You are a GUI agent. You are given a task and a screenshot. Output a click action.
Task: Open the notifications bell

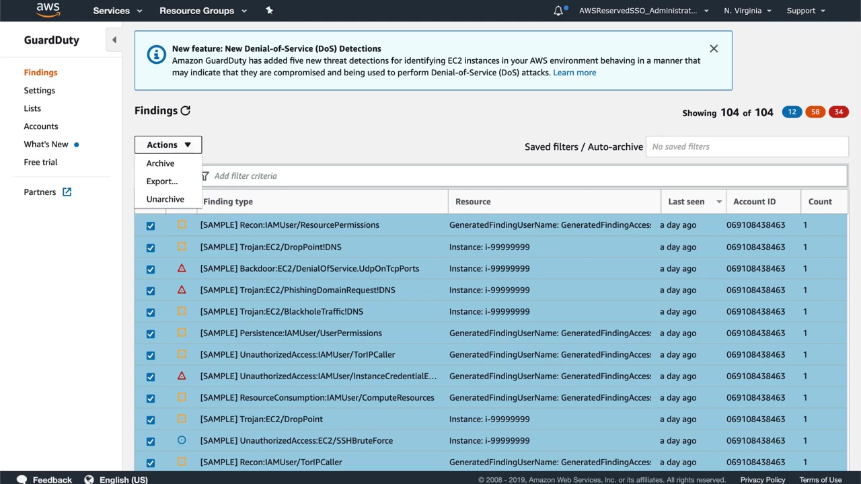click(558, 11)
